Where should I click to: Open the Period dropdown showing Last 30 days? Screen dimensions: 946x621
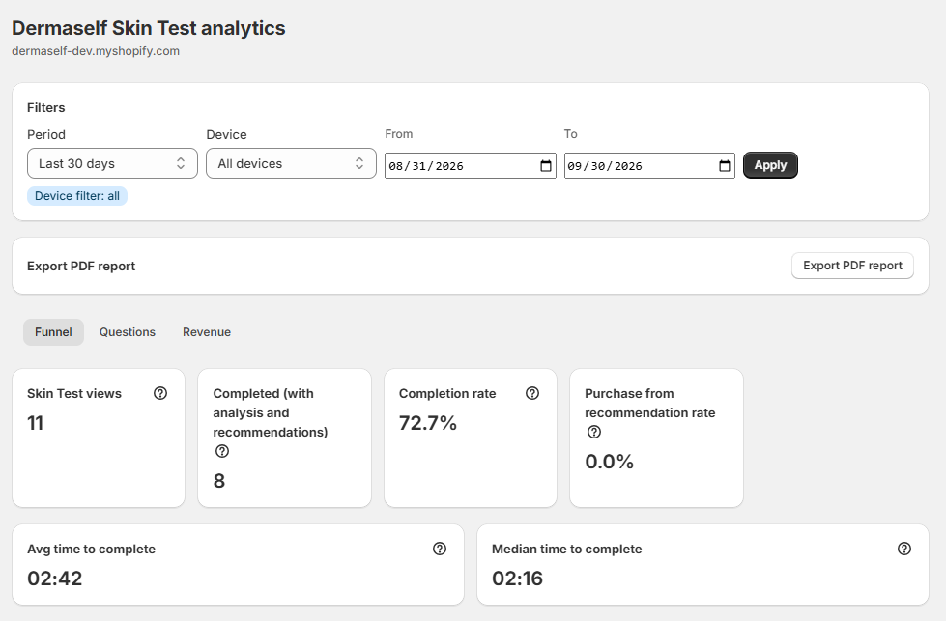tap(112, 163)
